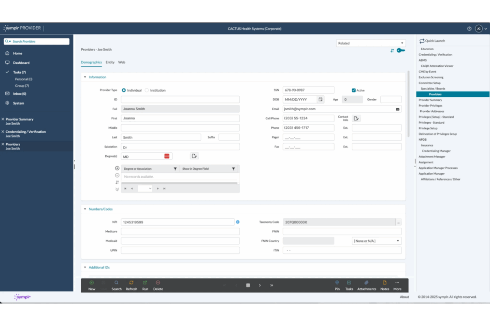This screenshot has width=490, height=326.
Task: Open the Taxonomy Code lookup button
Action: pos(399,223)
